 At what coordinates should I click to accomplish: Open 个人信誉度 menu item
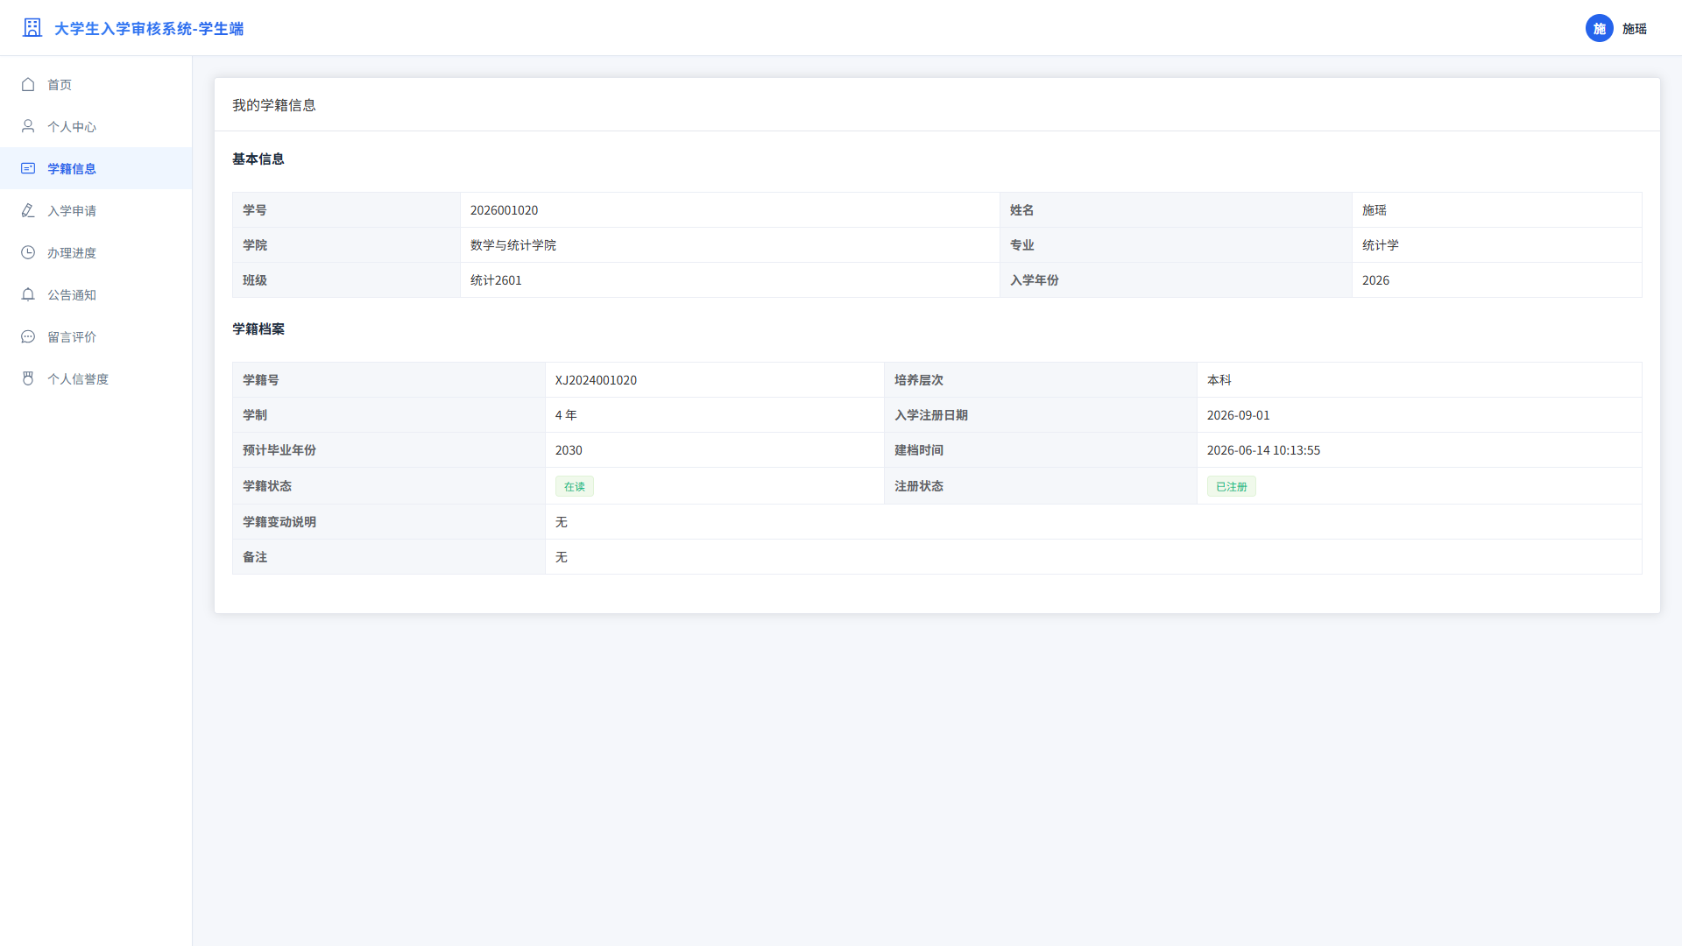coord(96,378)
